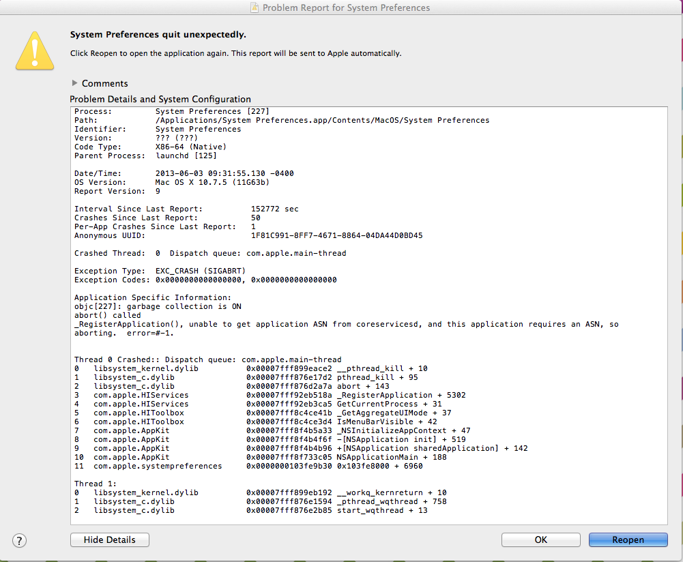The image size is (683, 562).
Task: Click frame 7 '_NSInitializeAppContext + 47'
Action: [272, 430]
